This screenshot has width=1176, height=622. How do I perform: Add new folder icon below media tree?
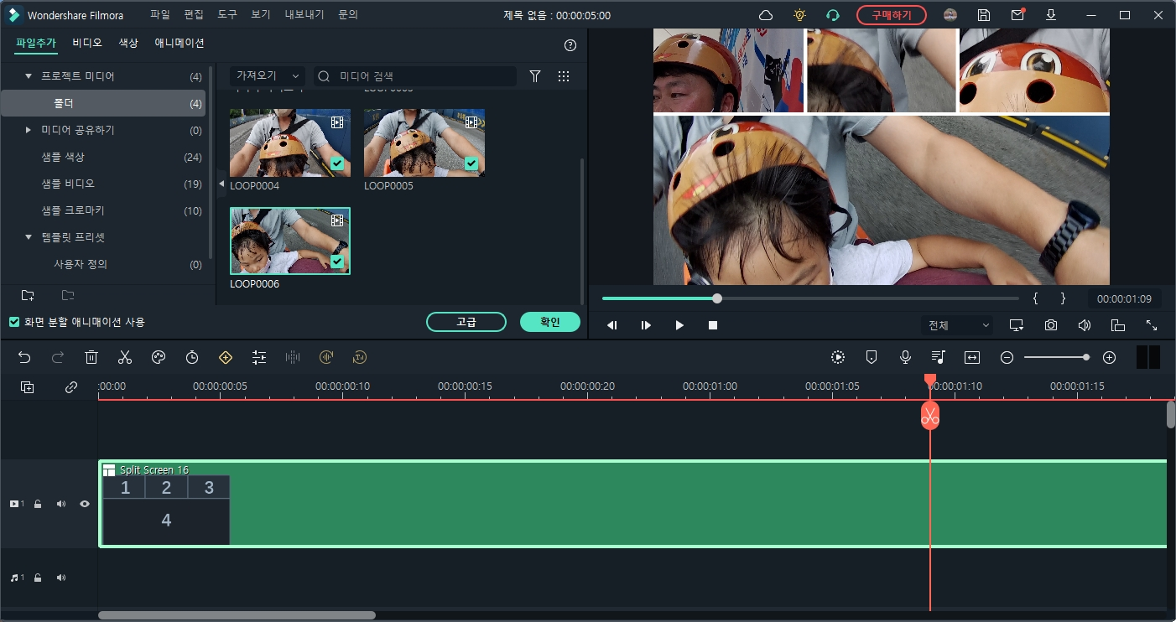pyautogui.click(x=28, y=295)
